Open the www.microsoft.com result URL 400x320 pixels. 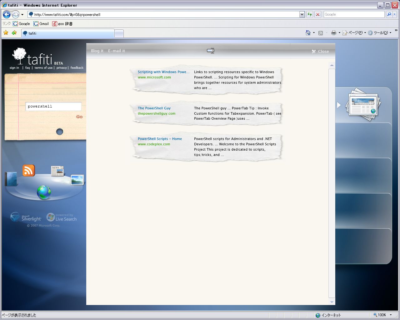point(154,77)
